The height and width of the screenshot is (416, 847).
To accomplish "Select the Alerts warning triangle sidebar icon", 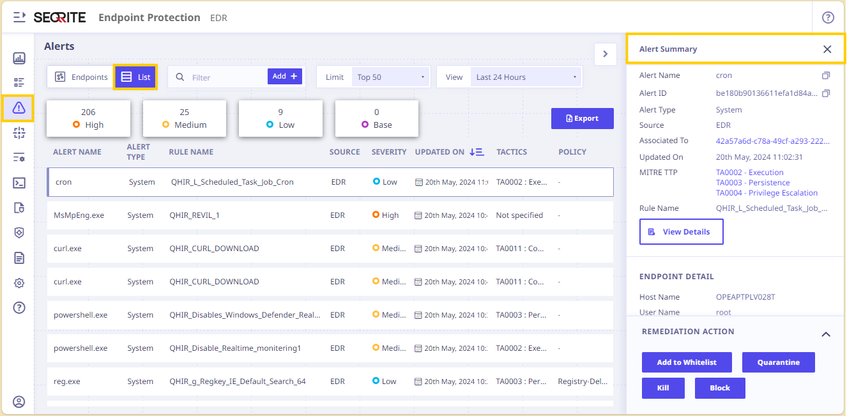I will point(19,108).
